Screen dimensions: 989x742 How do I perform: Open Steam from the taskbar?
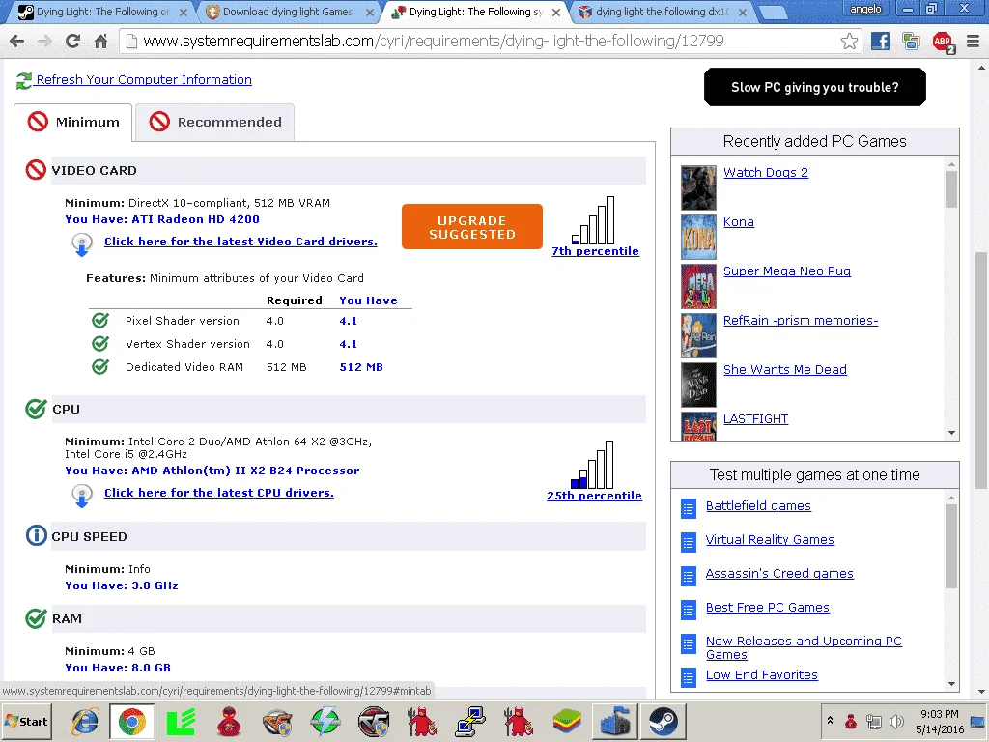tap(663, 721)
